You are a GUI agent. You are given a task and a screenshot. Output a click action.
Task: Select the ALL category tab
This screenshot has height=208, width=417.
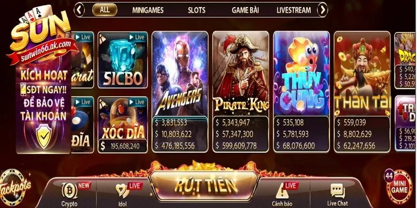105,10
